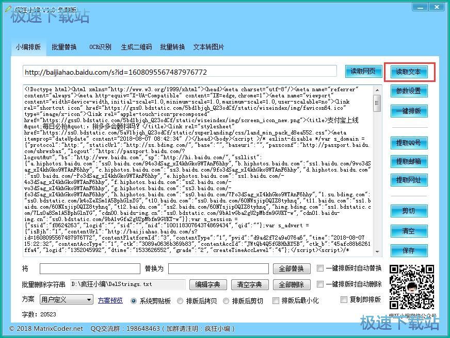Enable 一键排版时自动替换 checkbox
Image resolution: width=450 pixels, height=338 pixels.
click(320, 268)
